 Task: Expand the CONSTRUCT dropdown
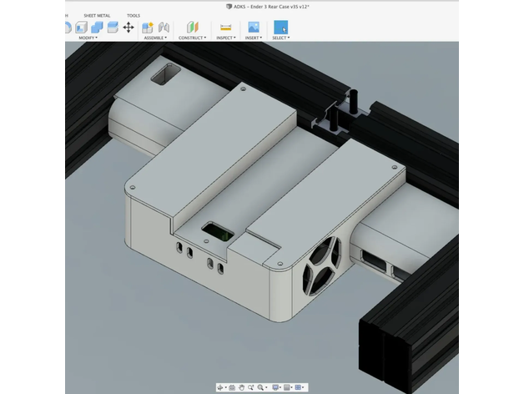point(191,38)
